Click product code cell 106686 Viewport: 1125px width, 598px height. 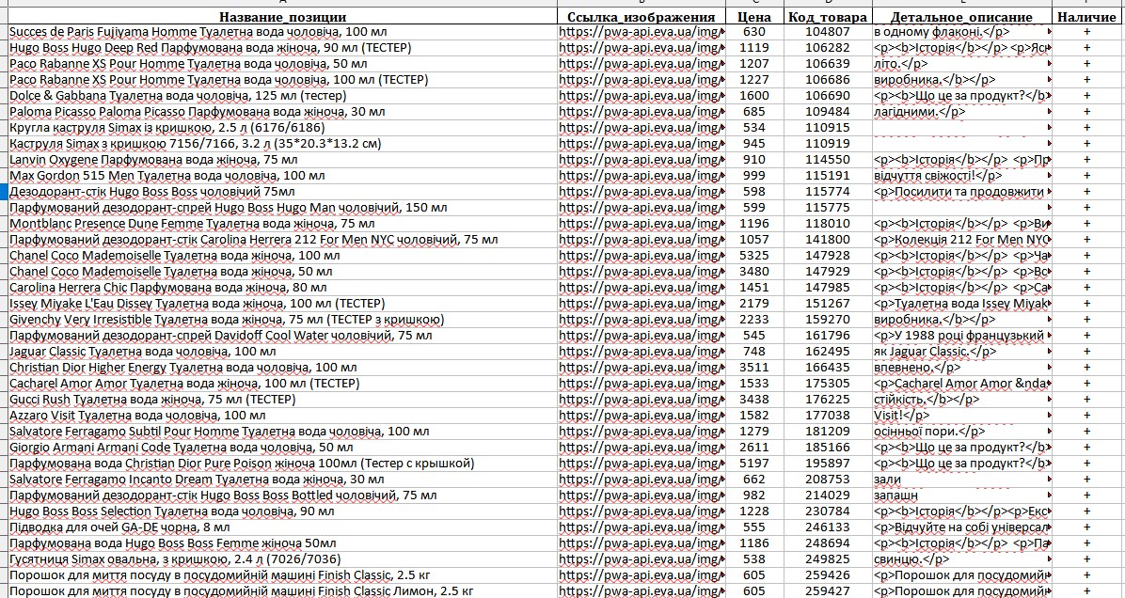click(x=827, y=80)
